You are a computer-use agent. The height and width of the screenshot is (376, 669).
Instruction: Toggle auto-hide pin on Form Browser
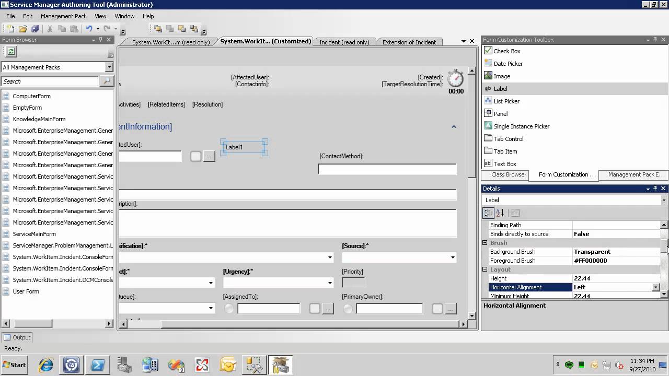click(101, 40)
